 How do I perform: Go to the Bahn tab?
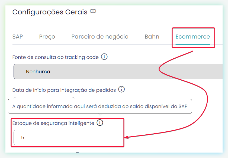pyautogui.click(x=152, y=37)
